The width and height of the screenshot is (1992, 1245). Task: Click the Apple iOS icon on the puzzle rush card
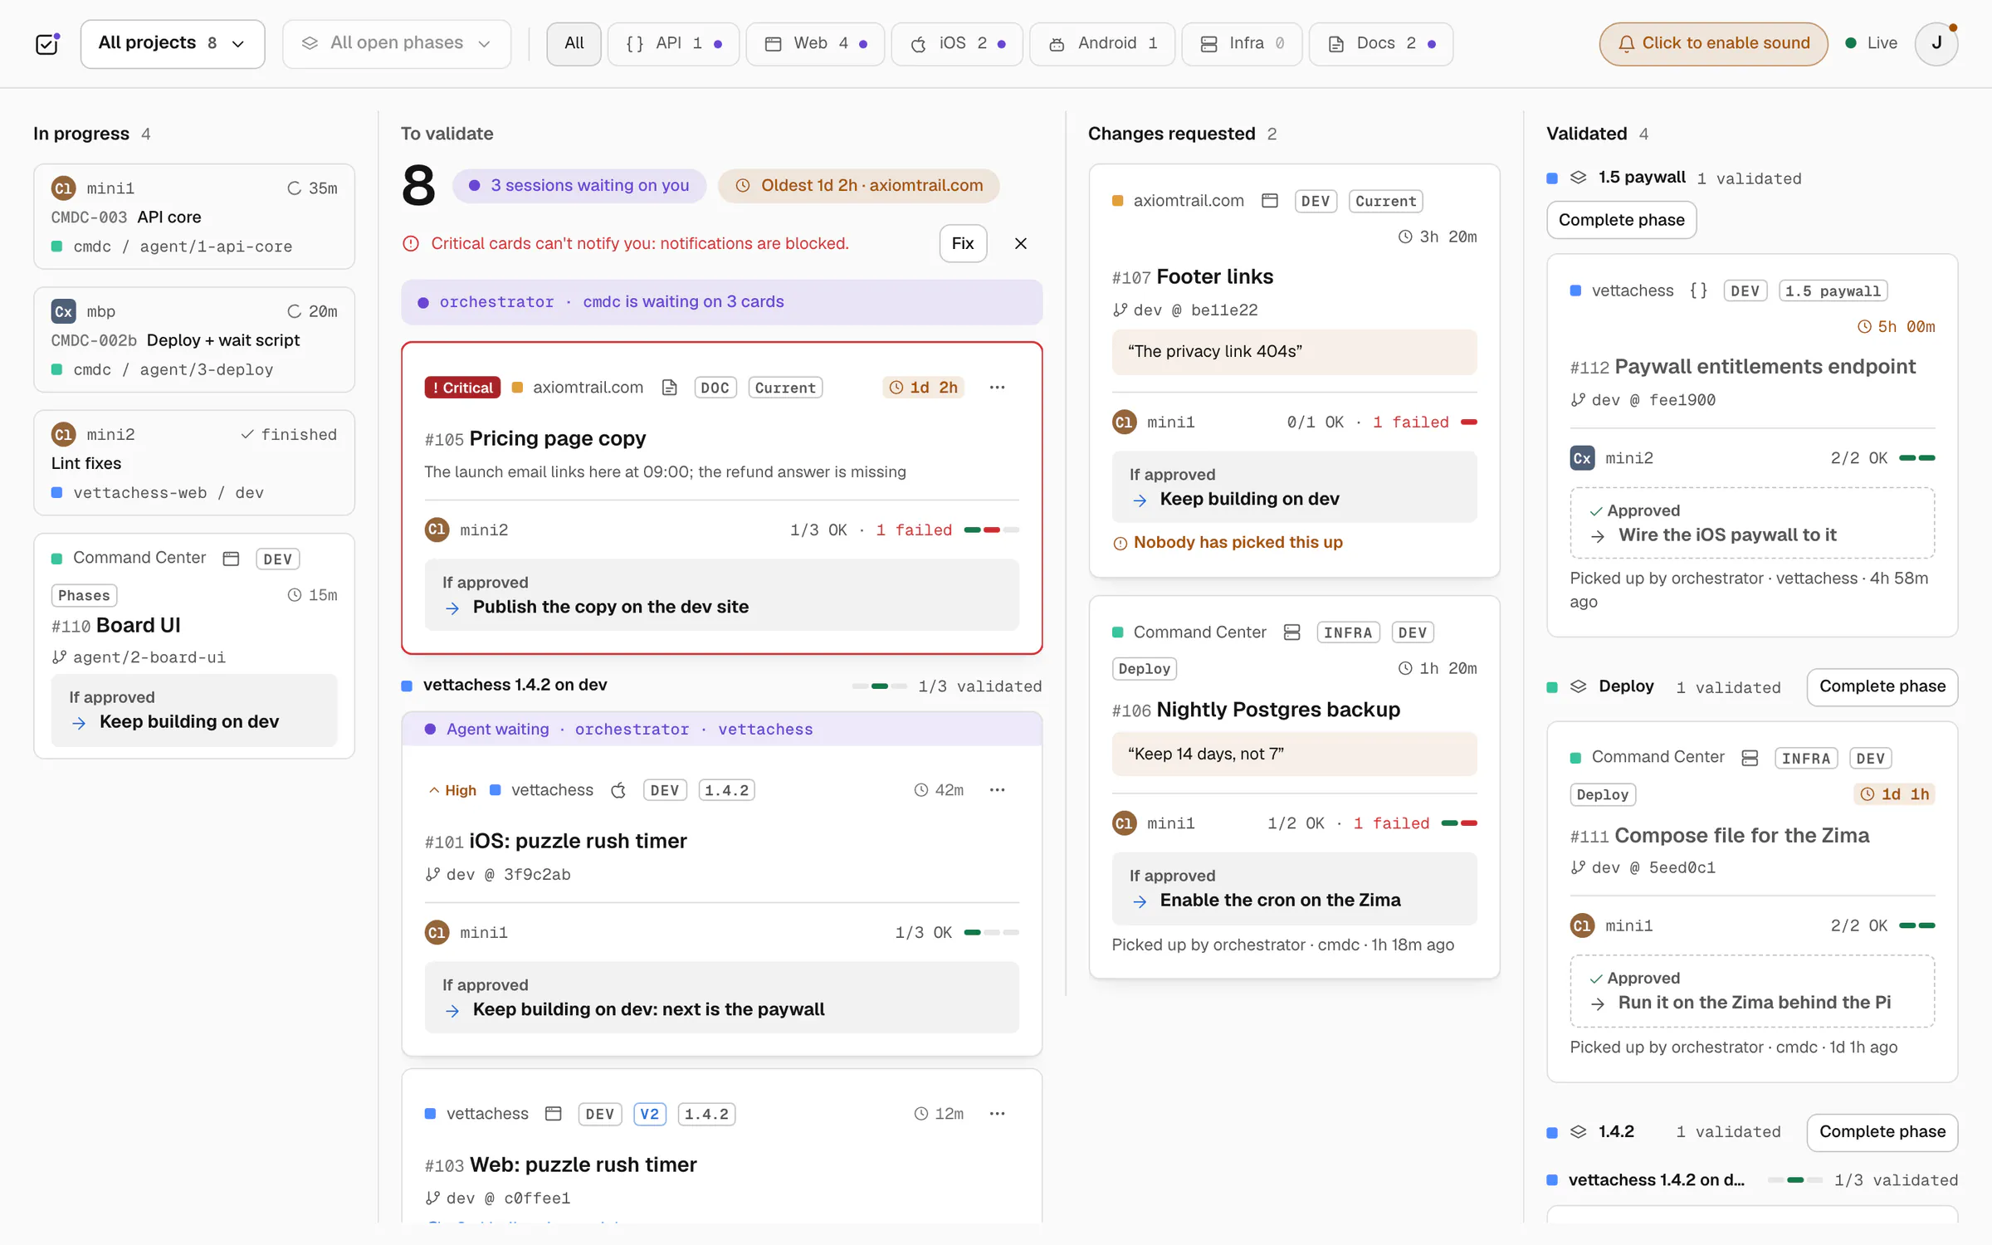click(618, 790)
